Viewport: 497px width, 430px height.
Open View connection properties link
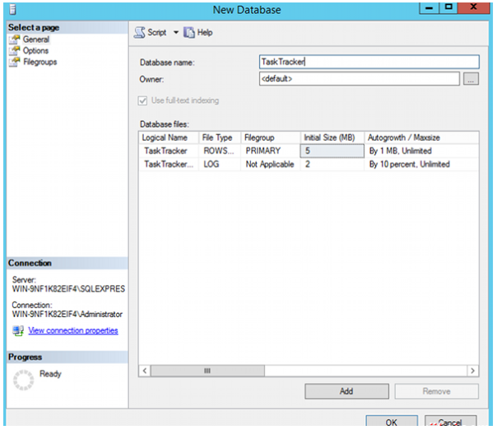[73, 330]
